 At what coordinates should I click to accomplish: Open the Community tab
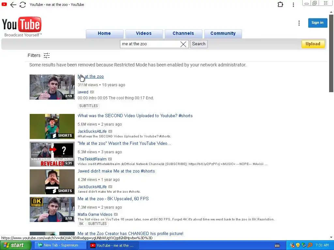(x=223, y=34)
